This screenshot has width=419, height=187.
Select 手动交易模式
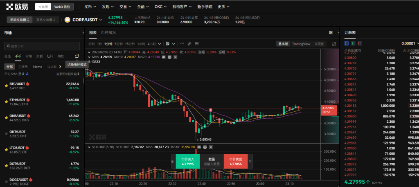tap(20, 20)
